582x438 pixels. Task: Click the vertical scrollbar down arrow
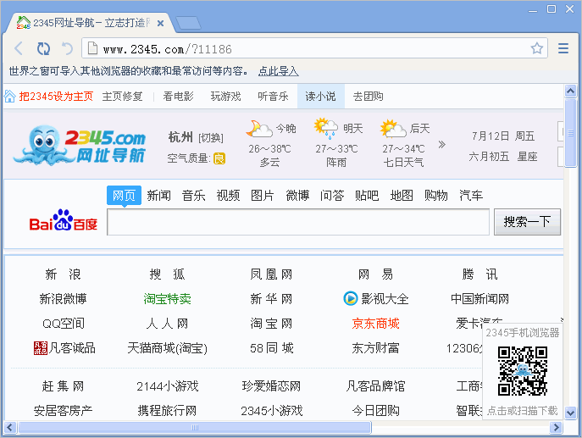coord(570,412)
